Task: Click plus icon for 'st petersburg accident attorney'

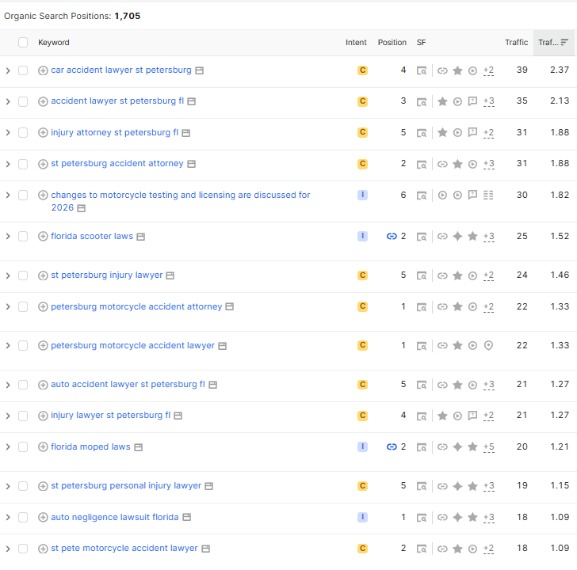Action: click(43, 164)
